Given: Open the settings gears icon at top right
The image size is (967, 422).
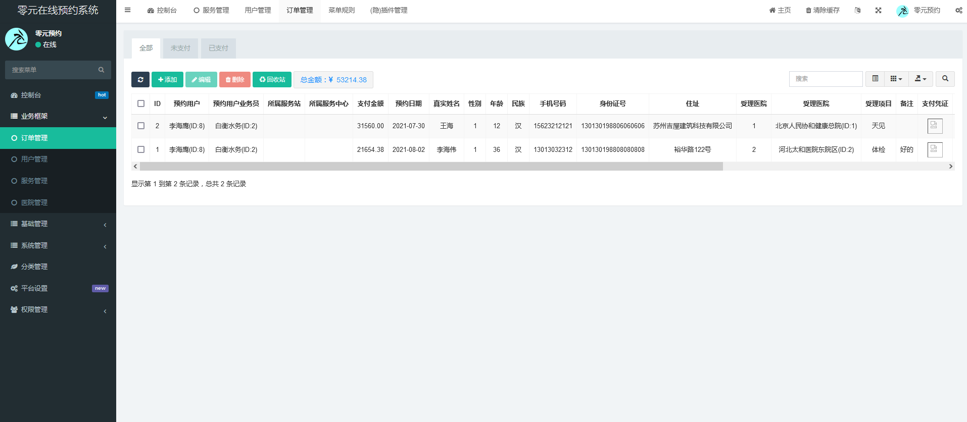Looking at the screenshot, I should pos(958,10).
